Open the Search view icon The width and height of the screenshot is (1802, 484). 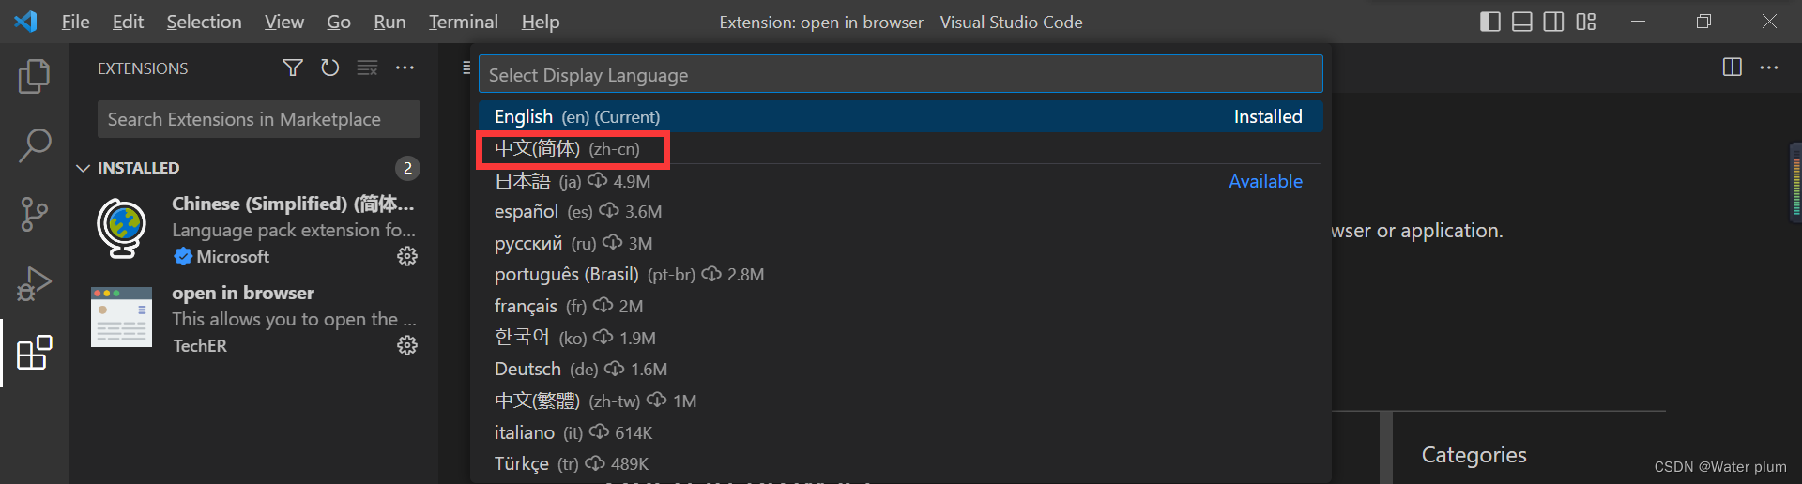pyautogui.click(x=34, y=145)
